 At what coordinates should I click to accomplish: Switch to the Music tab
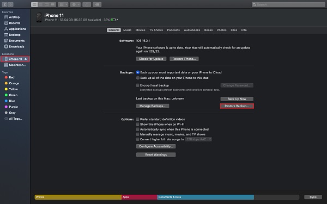pos(127,30)
